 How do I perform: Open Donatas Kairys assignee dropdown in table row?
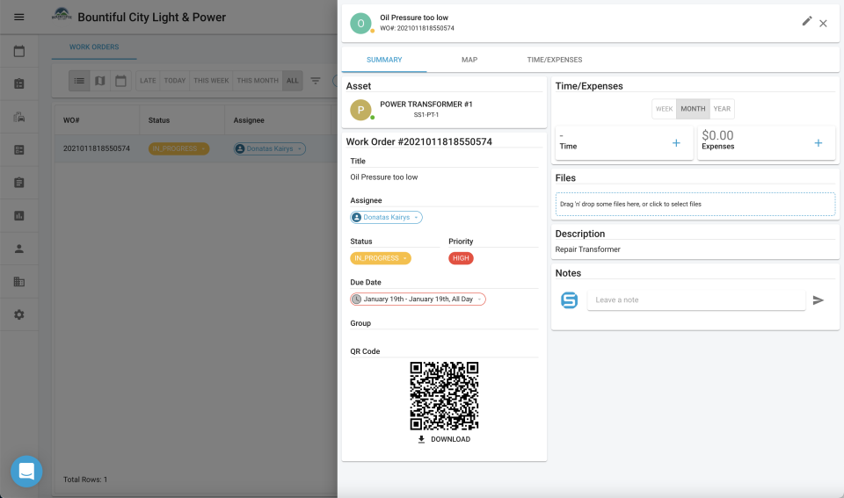[270, 149]
